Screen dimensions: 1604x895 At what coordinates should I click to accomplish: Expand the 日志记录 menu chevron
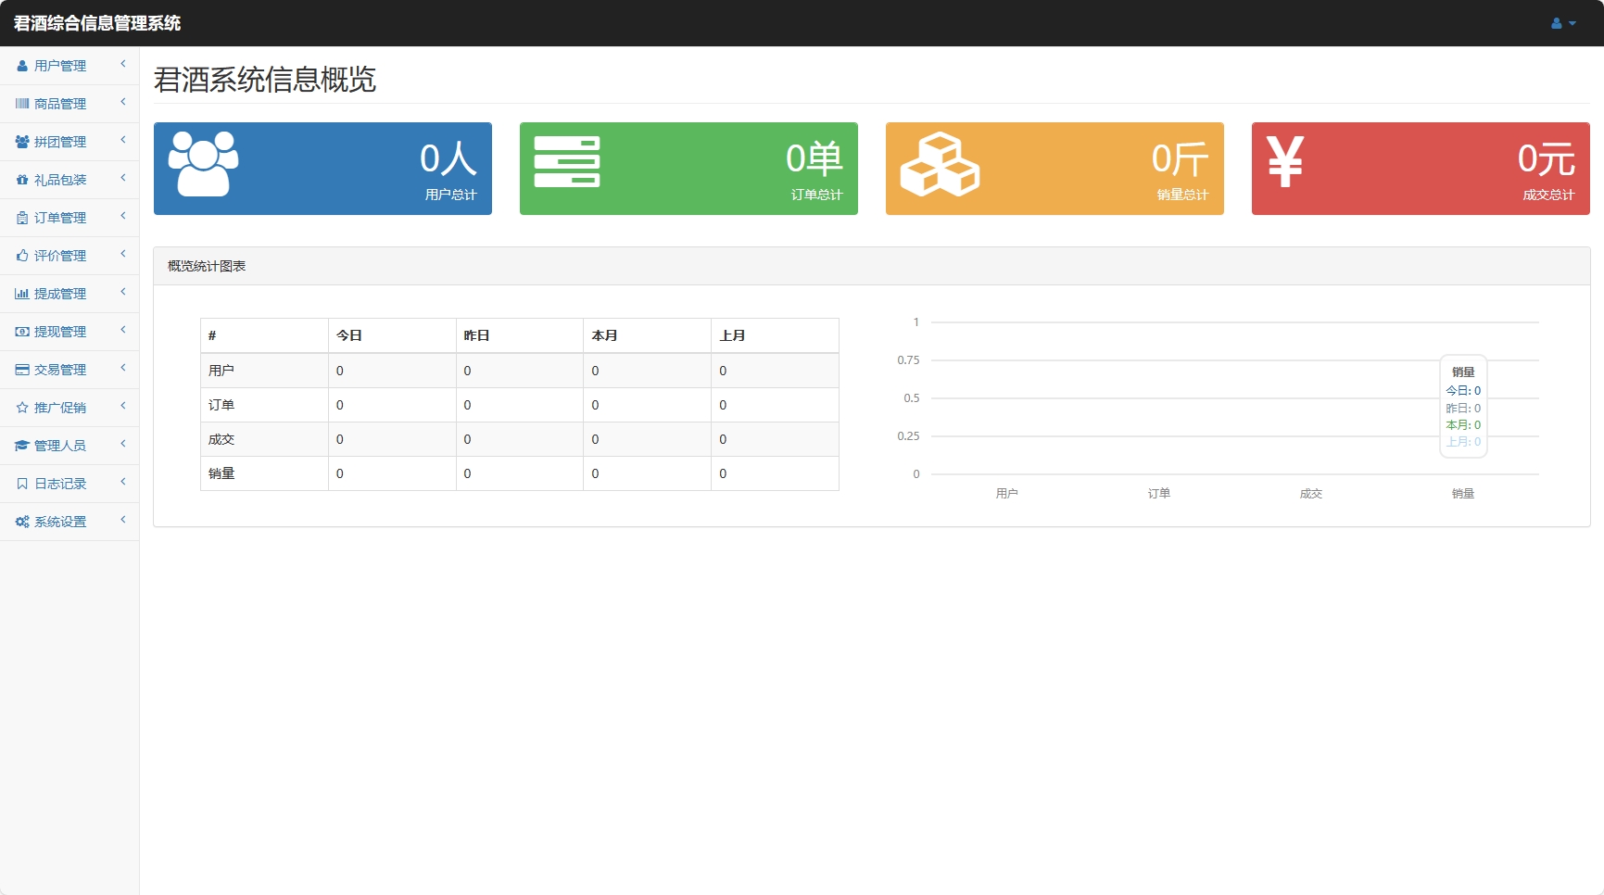coord(122,482)
